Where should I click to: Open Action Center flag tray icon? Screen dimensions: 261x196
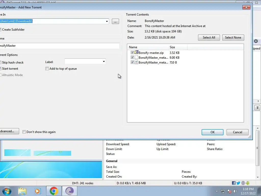tap(229, 191)
